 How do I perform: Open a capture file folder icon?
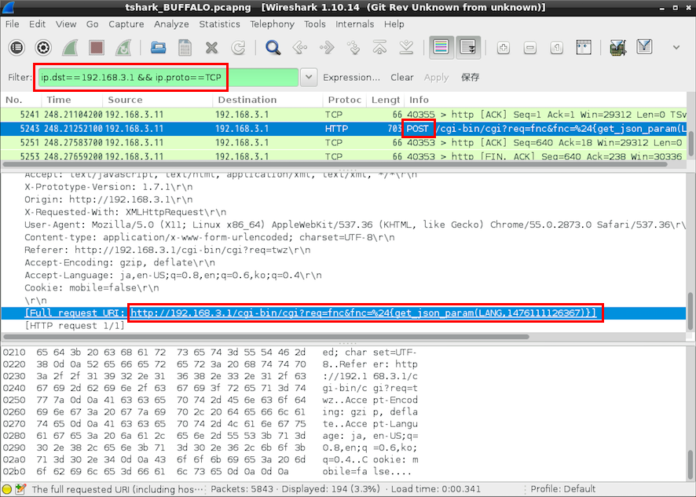(158, 47)
